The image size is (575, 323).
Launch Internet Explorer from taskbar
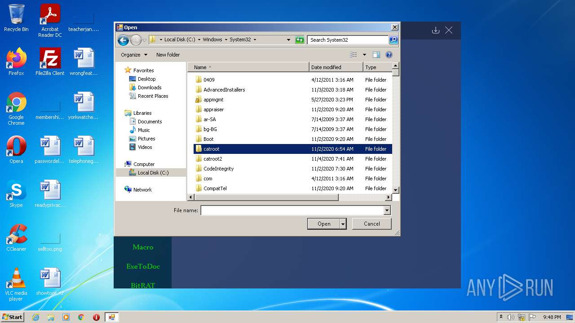pos(35,317)
